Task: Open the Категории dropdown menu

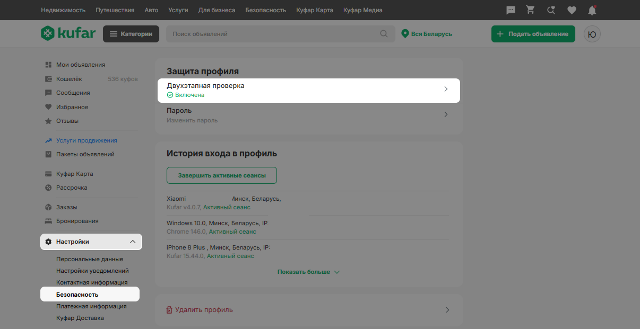Action: pos(131,34)
